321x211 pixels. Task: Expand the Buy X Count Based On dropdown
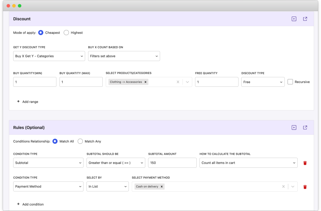point(124,56)
